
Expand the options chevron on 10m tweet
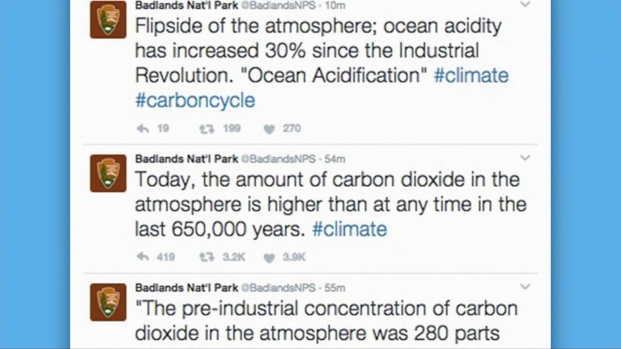coord(525,5)
